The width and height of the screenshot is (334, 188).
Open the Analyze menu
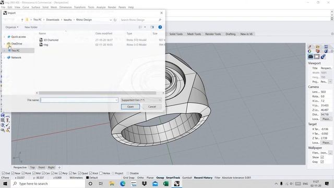click(x=101, y=7)
